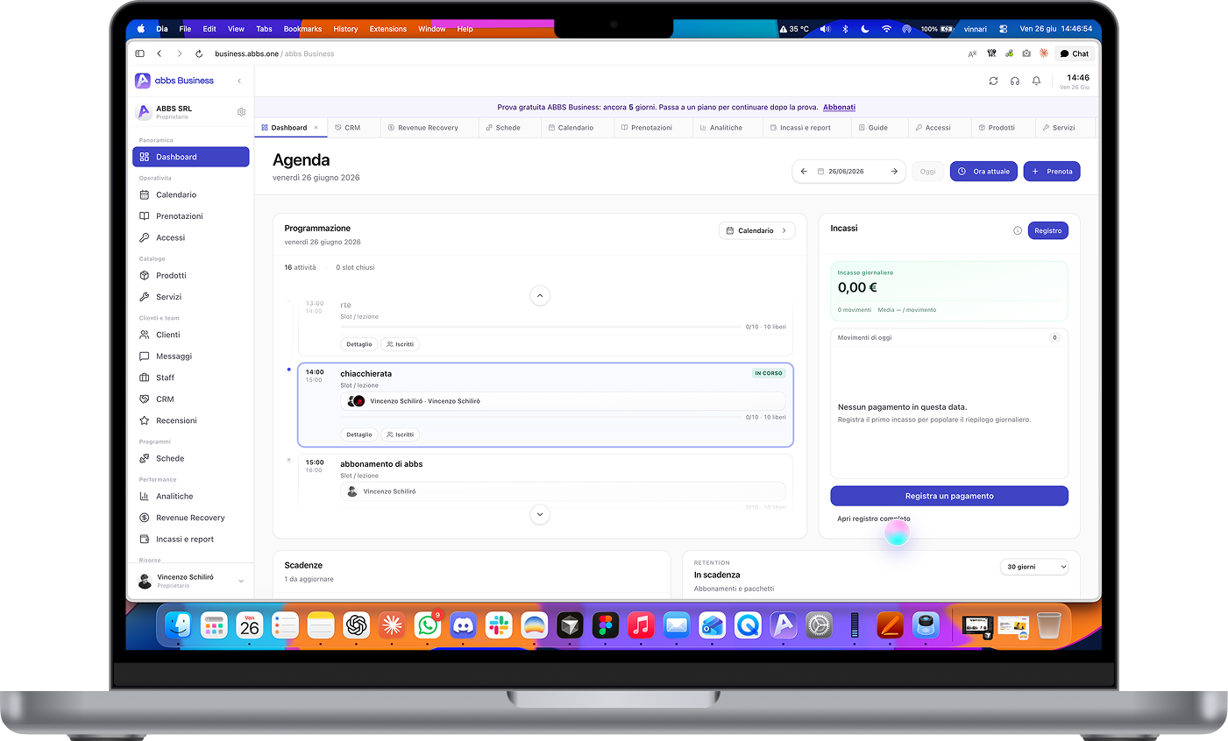Expand earlier activities with the up chevron
The image size is (1228, 741).
[540, 296]
